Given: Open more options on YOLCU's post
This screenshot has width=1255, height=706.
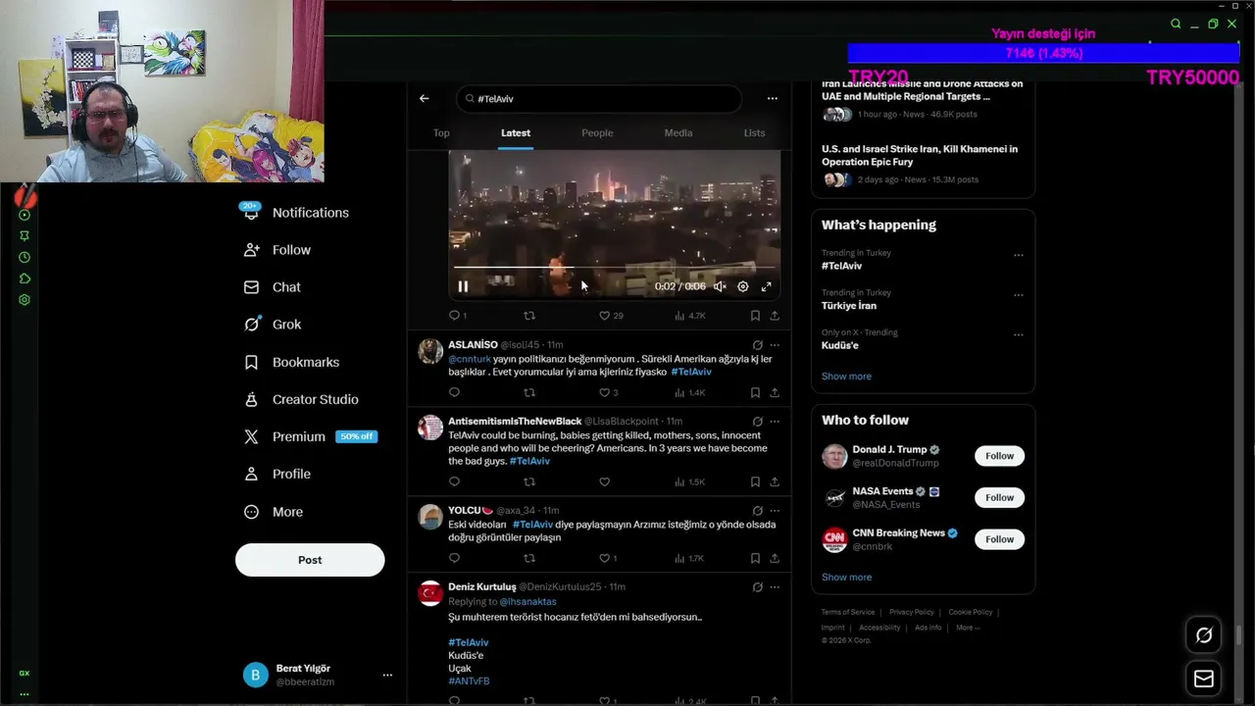Looking at the screenshot, I should pyautogui.click(x=775, y=511).
